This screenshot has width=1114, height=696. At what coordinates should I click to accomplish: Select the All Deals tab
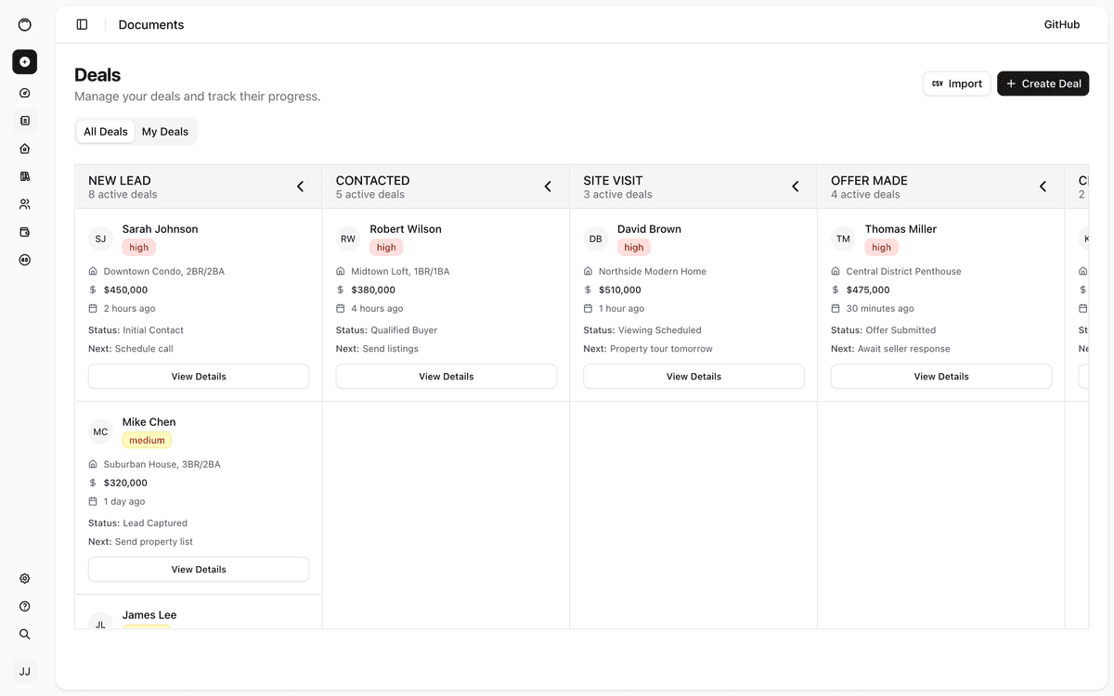pyautogui.click(x=106, y=132)
